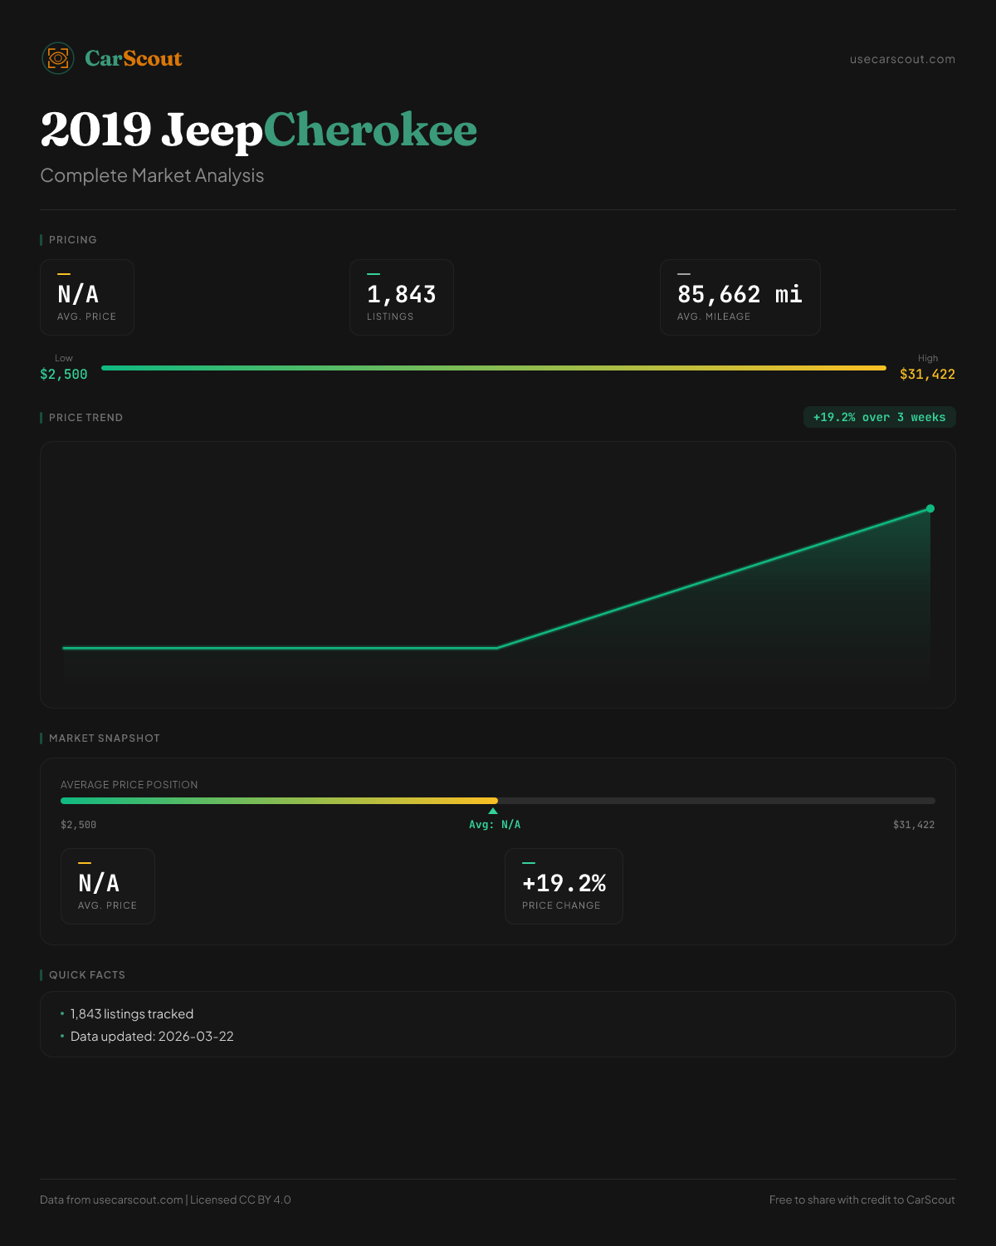Click the Average Price Position bar
Screen dimensions: 996x1246
[498, 801]
